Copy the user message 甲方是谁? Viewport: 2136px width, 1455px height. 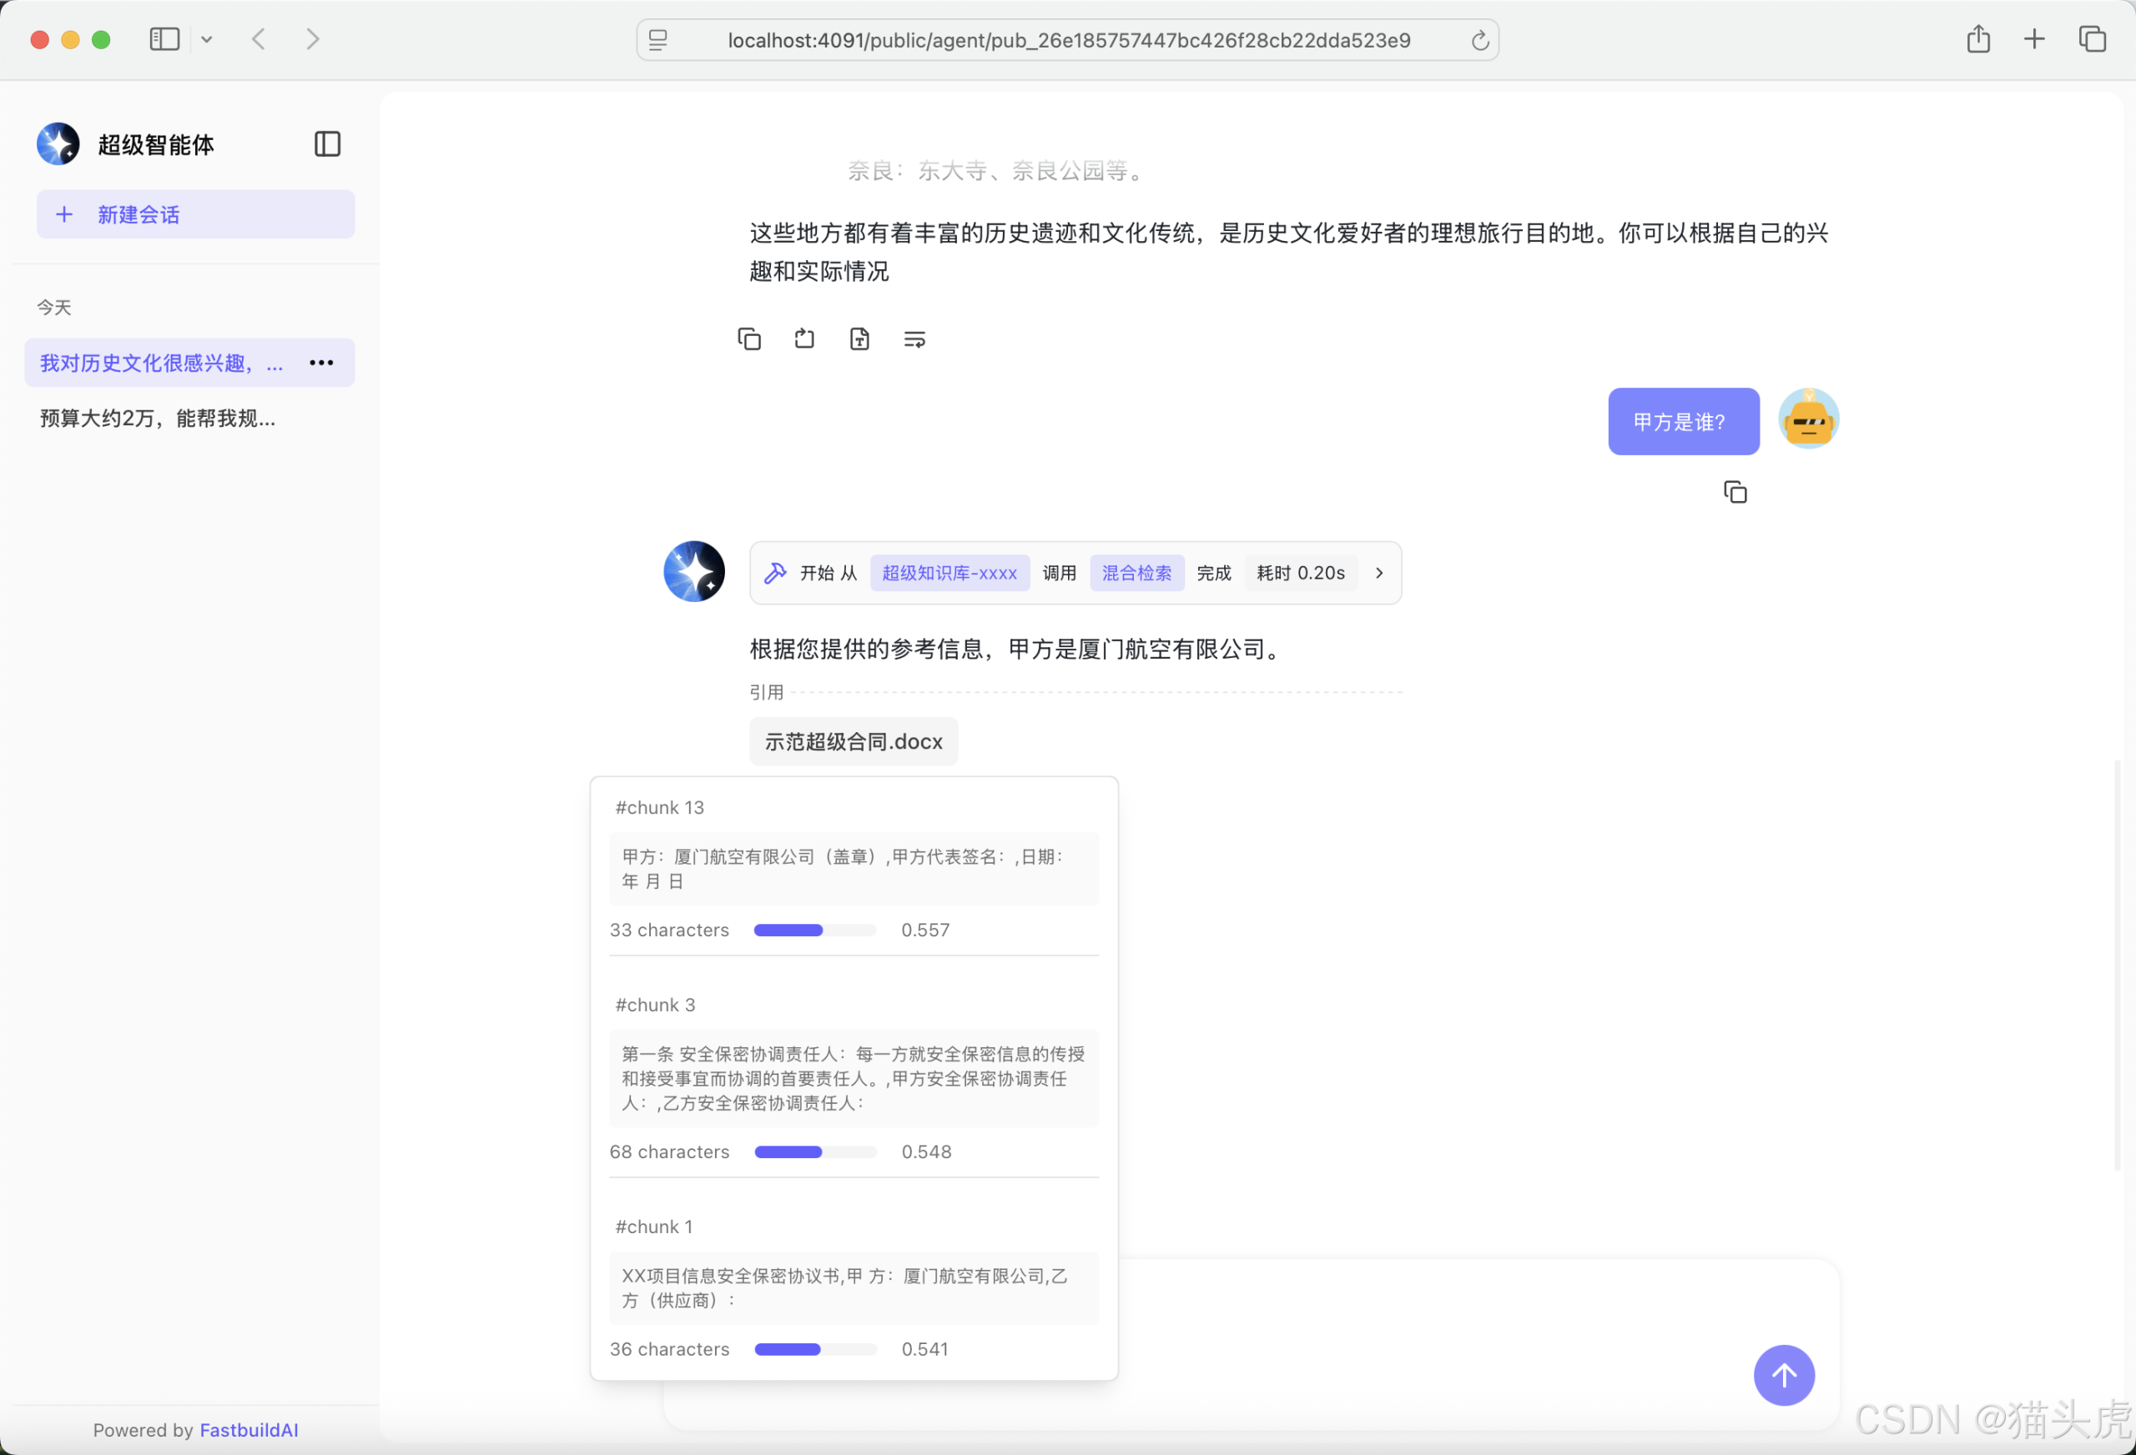point(1735,491)
